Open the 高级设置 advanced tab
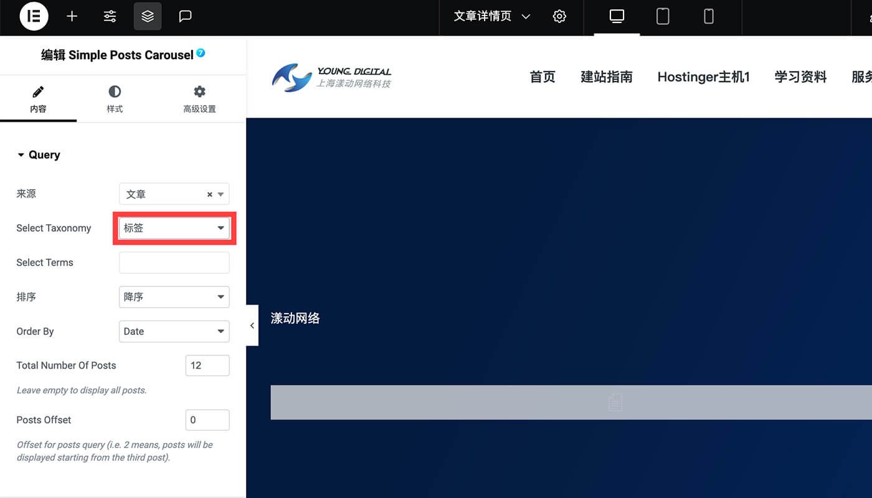This screenshot has width=872, height=498. tap(199, 100)
